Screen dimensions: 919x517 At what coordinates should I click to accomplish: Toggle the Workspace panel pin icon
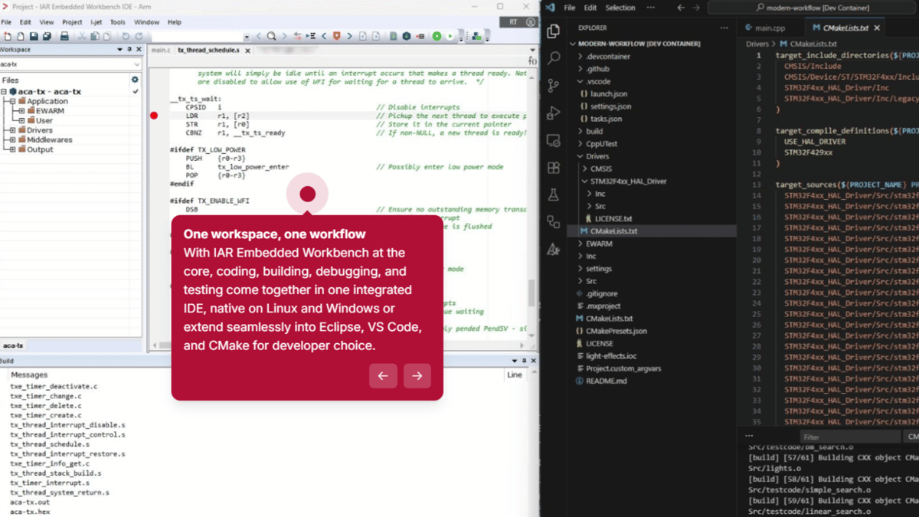[129, 50]
